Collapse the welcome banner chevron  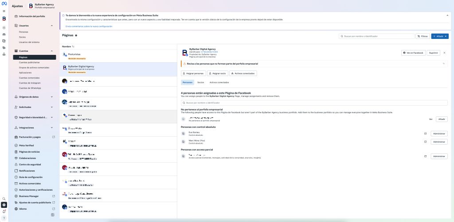point(447,15)
